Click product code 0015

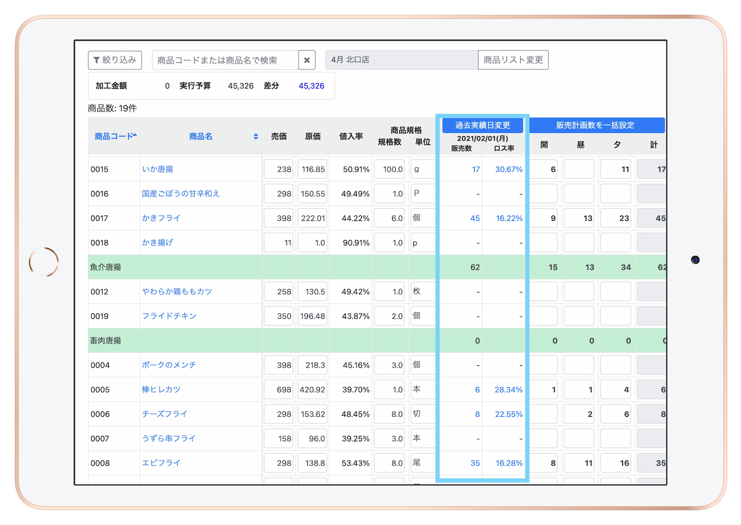[x=100, y=170]
